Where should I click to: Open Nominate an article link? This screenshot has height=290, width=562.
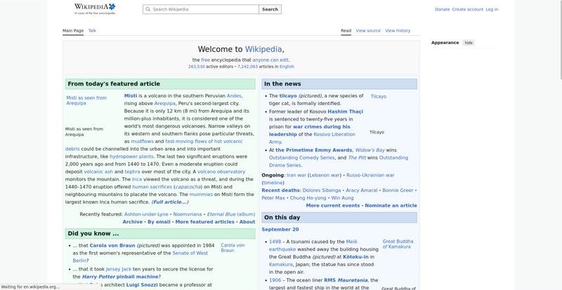point(391,206)
